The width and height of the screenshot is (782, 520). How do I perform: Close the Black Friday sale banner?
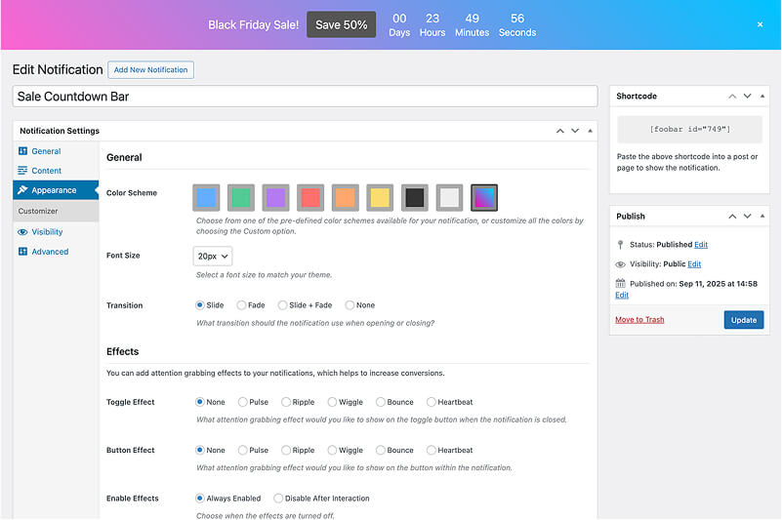click(x=760, y=24)
